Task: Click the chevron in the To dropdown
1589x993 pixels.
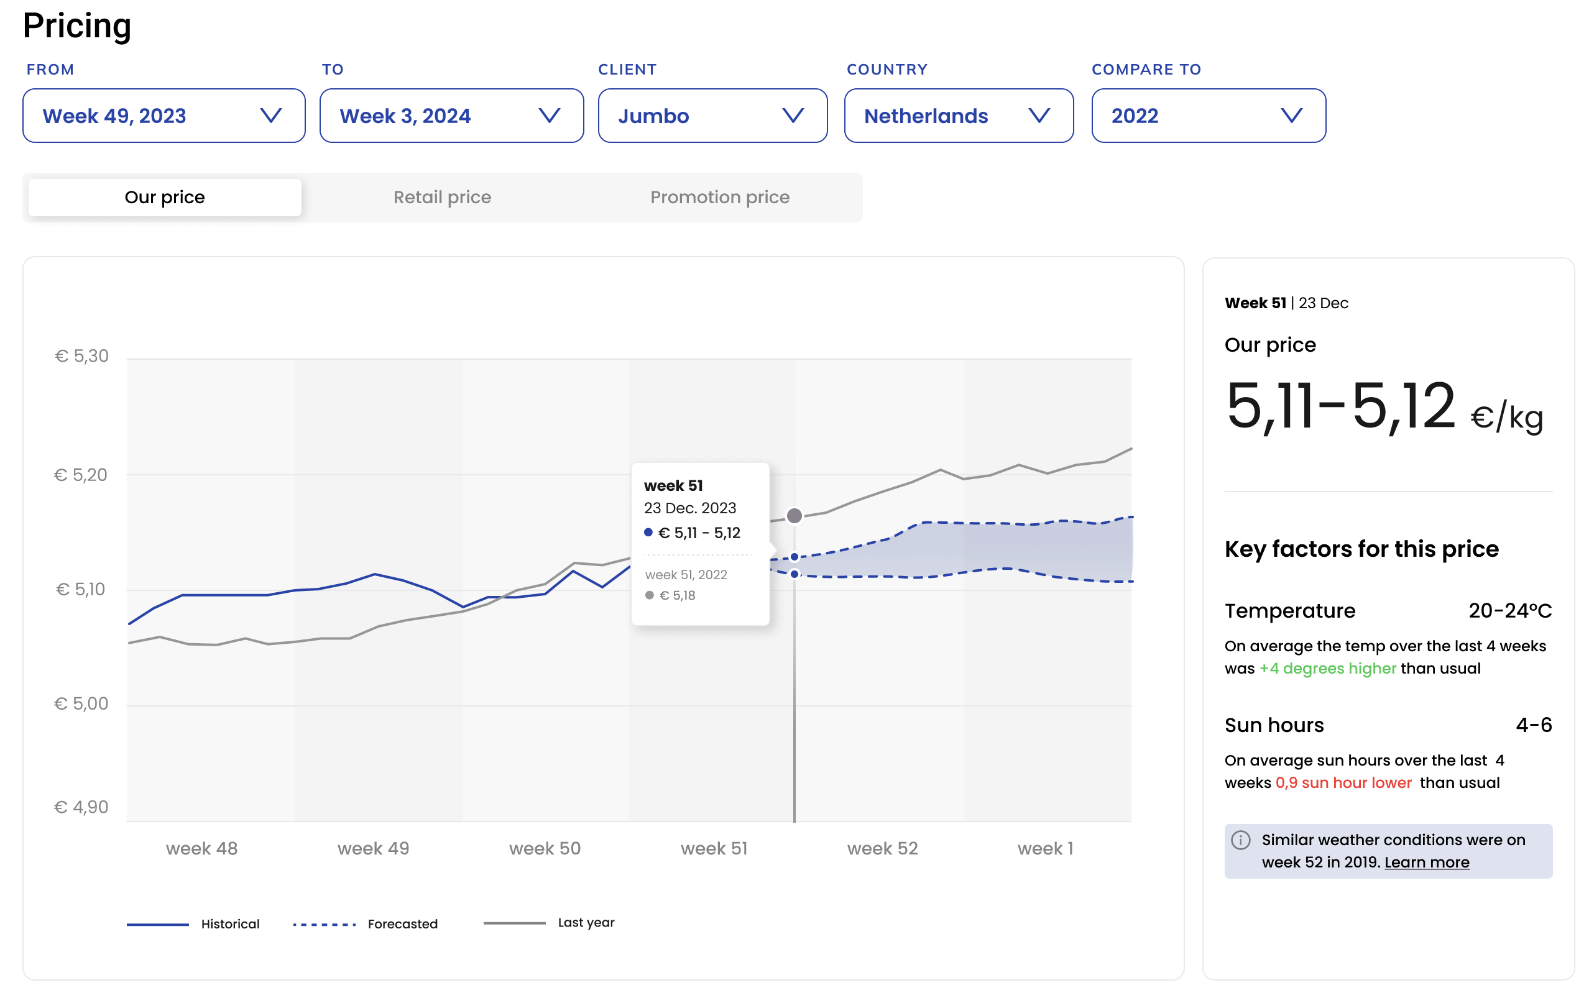Action: (x=549, y=116)
